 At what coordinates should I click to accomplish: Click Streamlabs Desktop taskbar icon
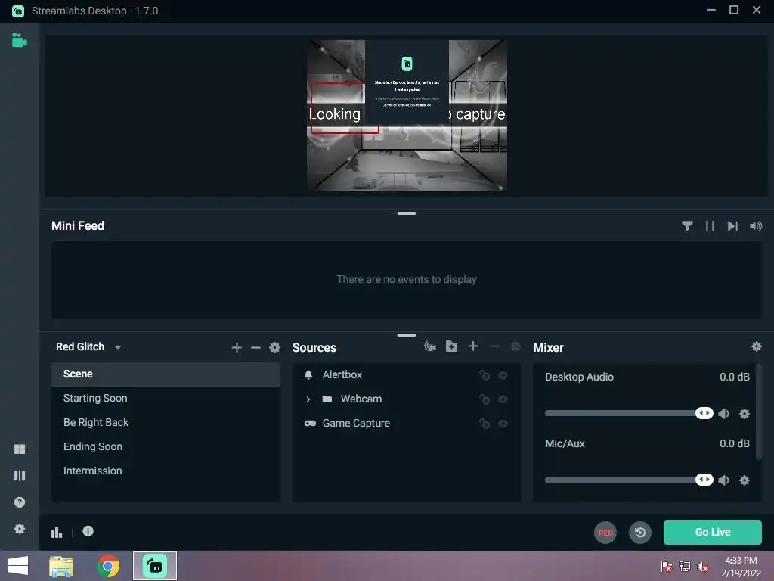point(154,566)
